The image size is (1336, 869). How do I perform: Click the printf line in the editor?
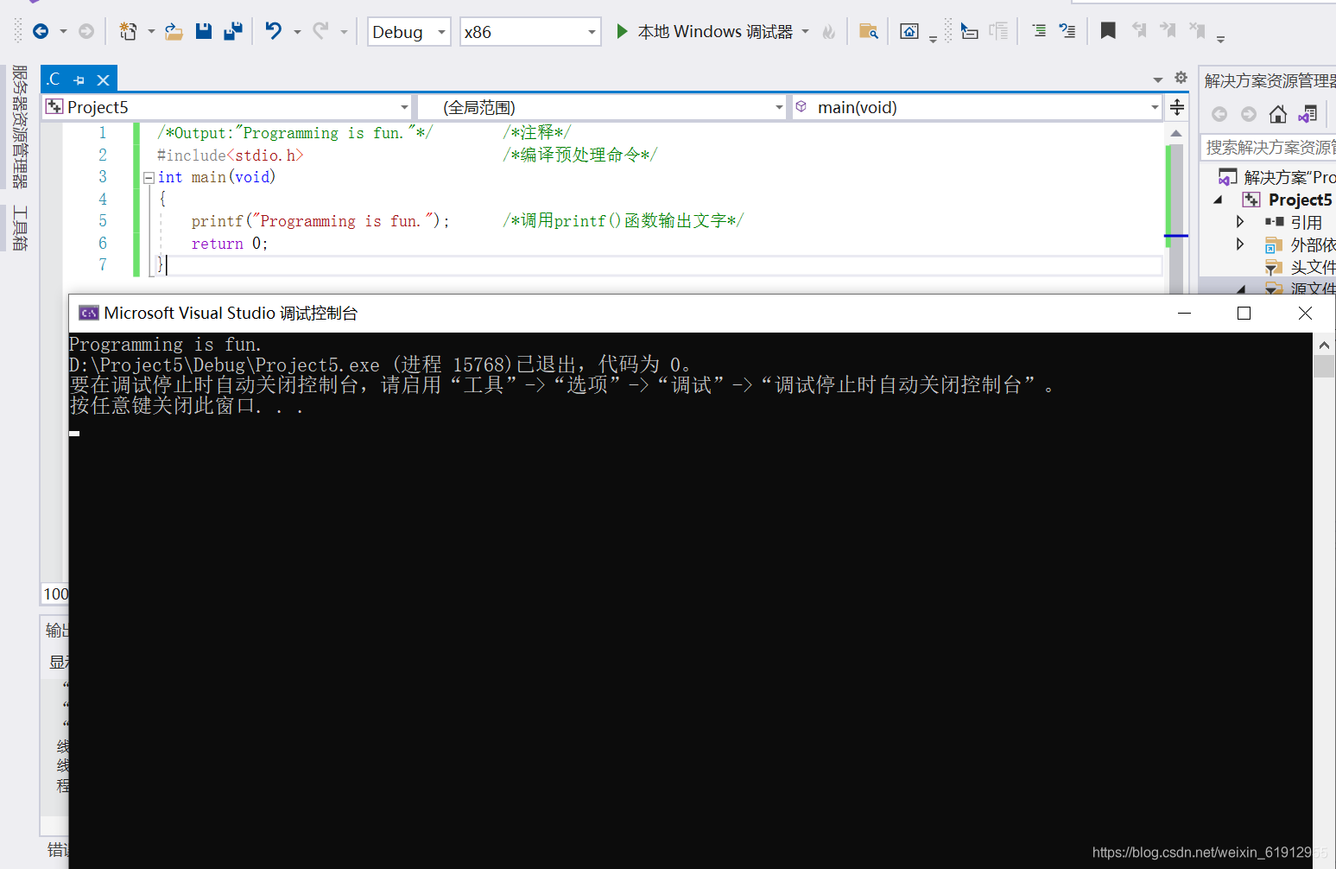point(320,221)
